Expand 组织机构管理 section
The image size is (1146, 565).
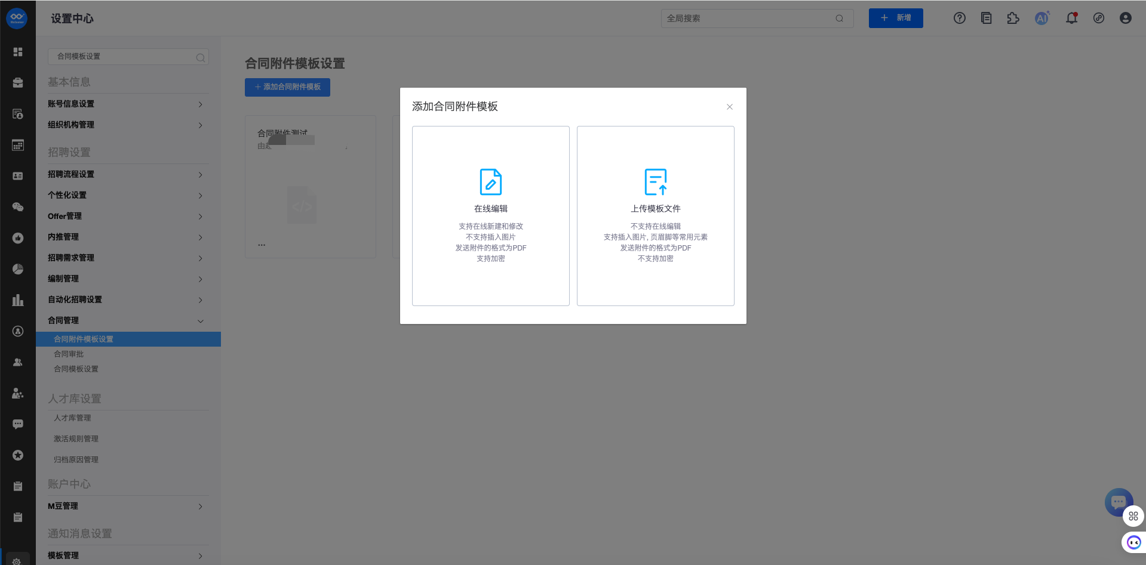click(x=128, y=125)
